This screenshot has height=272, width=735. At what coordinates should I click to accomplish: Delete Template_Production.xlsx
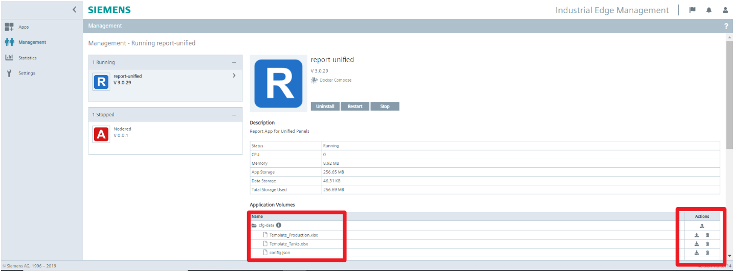point(707,235)
